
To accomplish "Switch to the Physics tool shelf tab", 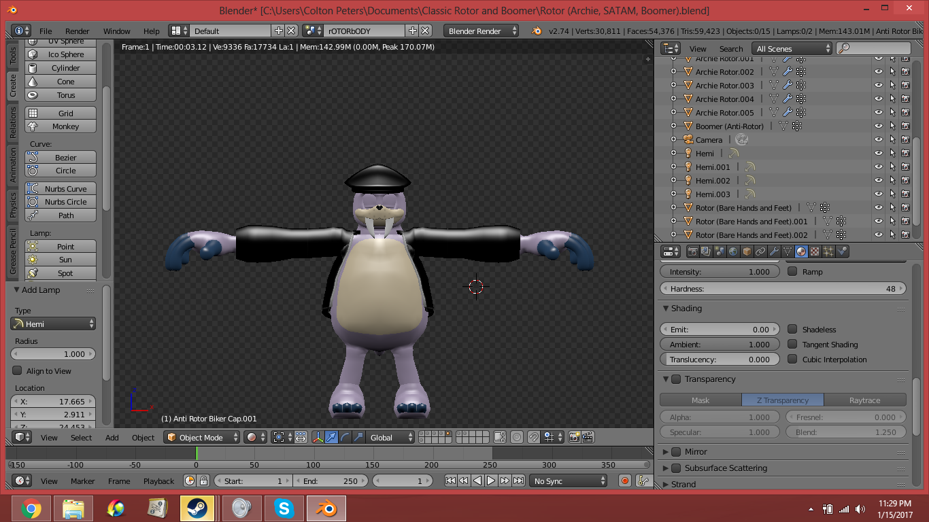I will pos(13,205).
